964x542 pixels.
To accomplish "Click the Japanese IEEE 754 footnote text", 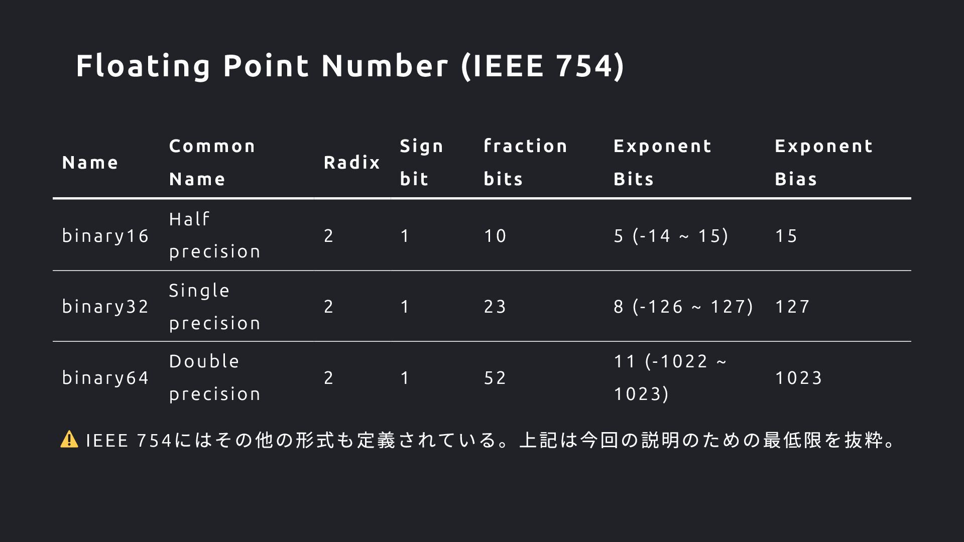I will (x=490, y=440).
